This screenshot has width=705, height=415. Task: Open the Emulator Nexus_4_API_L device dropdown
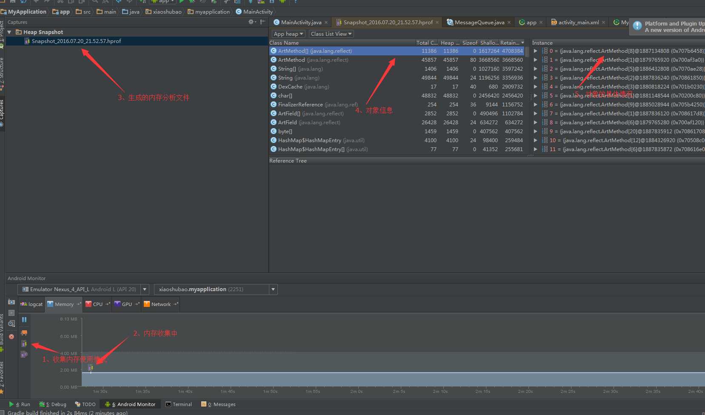[x=83, y=289]
